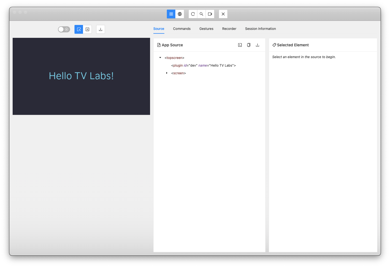Download the App Source as file
This screenshot has width=390, height=267.
tap(258, 45)
